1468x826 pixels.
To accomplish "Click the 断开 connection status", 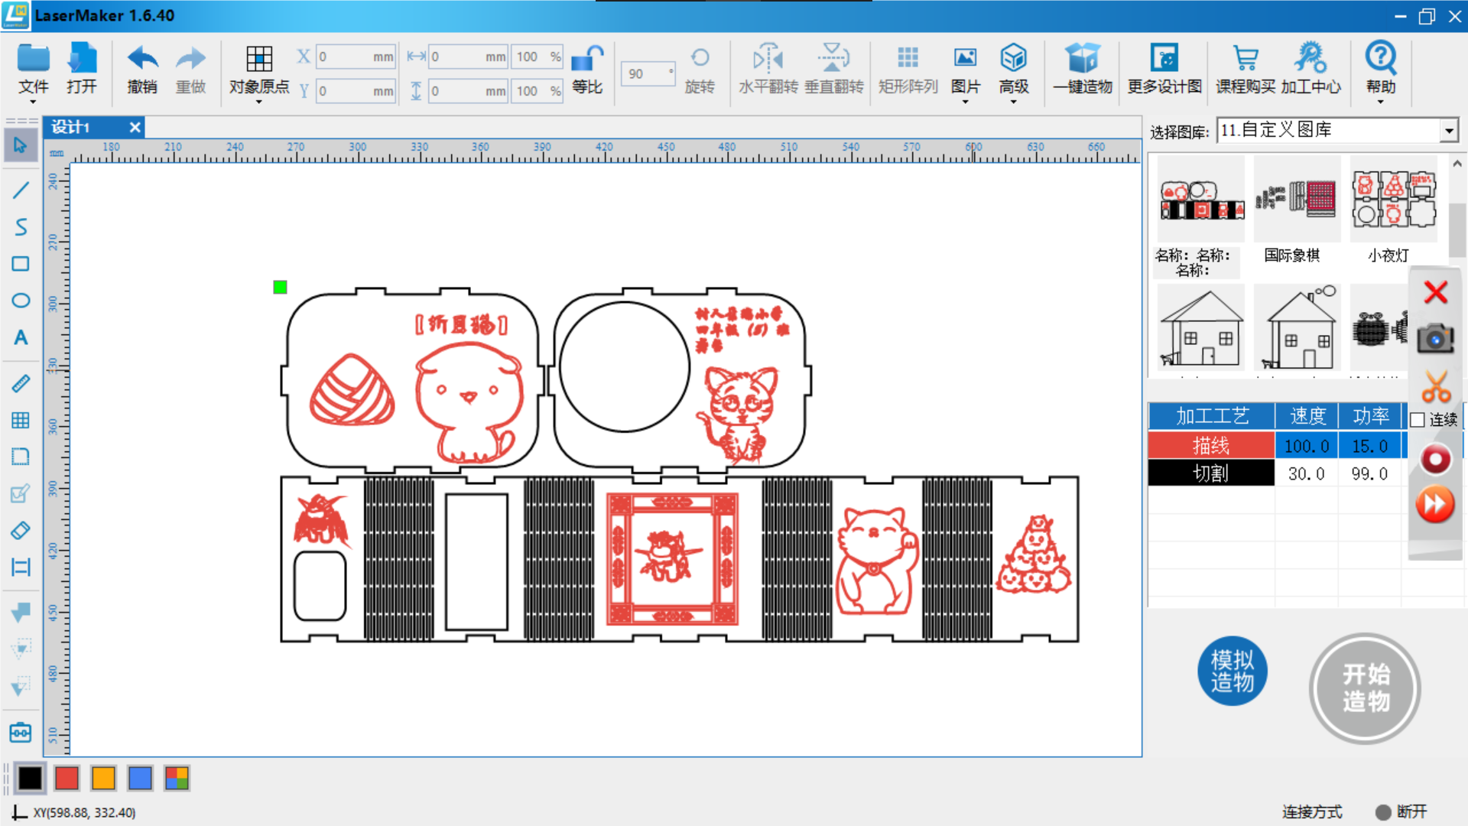I will coord(1401,811).
